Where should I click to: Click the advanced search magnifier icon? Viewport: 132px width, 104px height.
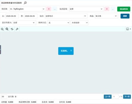click(x=7, y=29)
